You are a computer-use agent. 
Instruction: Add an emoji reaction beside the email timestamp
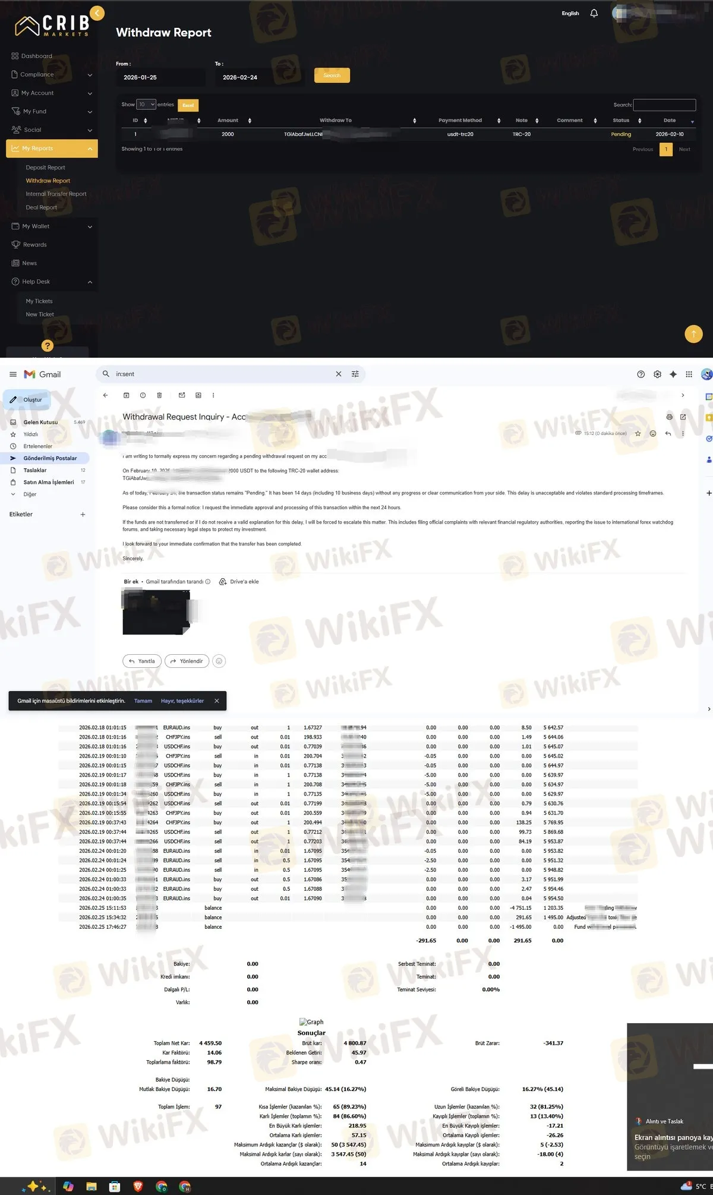(x=653, y=434)
